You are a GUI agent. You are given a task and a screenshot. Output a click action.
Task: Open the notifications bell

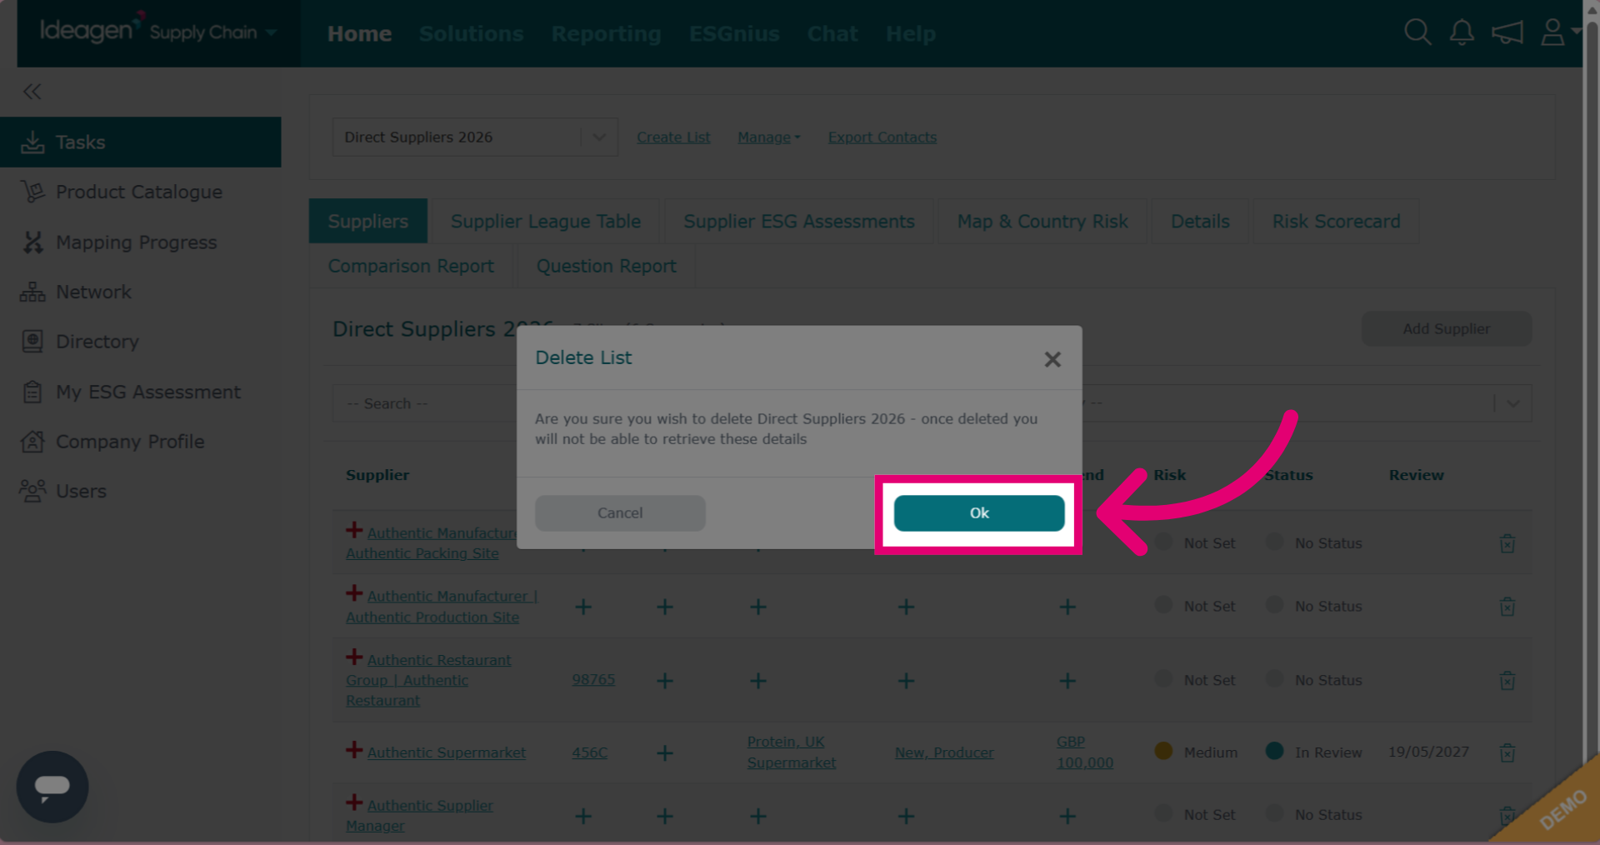(x=1462, y=33)
